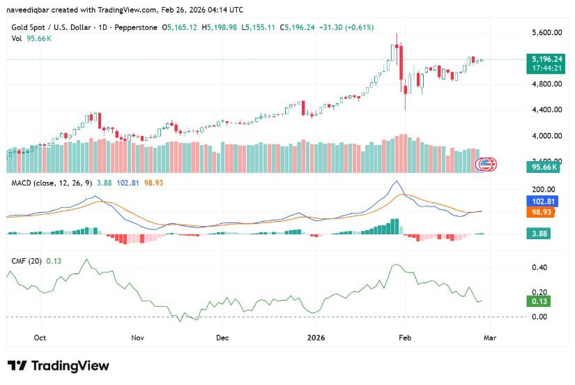Click the 2026 label on time axis
The width and height of the screenshot is (575, 385).
click(314, 336)
